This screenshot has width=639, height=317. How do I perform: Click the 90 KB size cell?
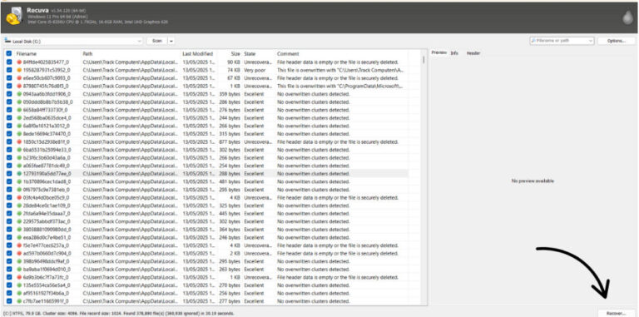point(234,62)
